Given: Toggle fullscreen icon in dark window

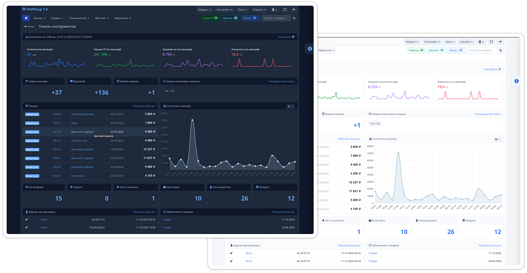Looking at the screenshot, I should [x=285, y=10].
